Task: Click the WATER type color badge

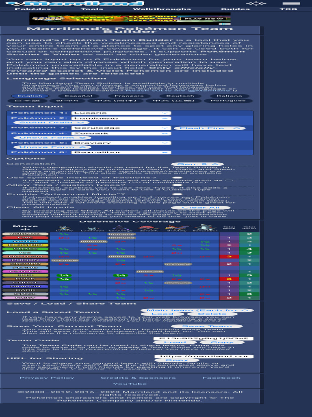Action: tap(26, 241)
